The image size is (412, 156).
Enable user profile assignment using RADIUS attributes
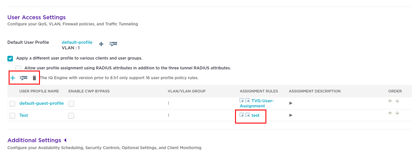18,68
